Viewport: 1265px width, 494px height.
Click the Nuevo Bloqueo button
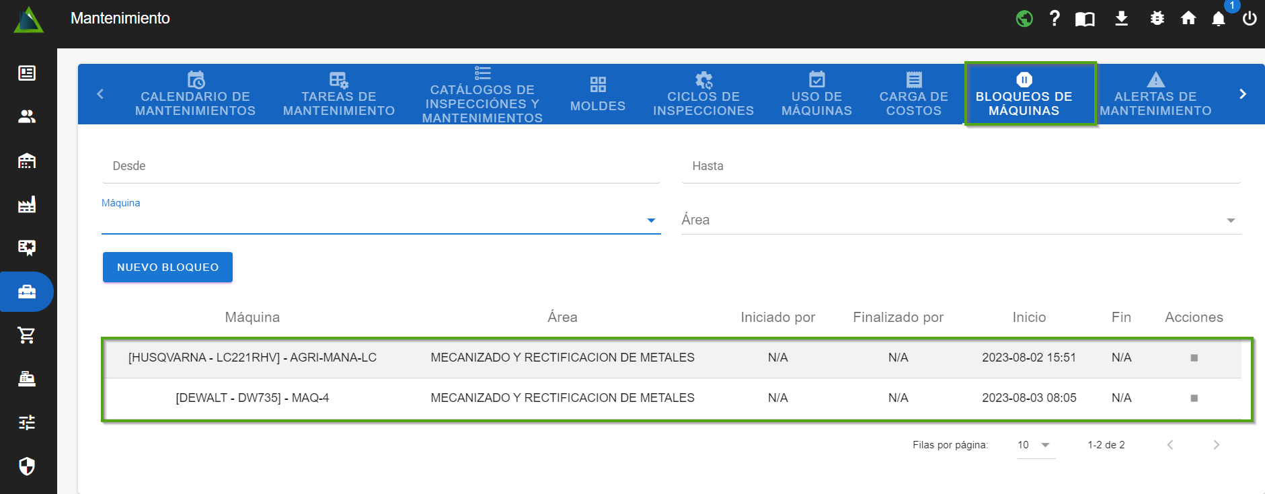[167, 267]
